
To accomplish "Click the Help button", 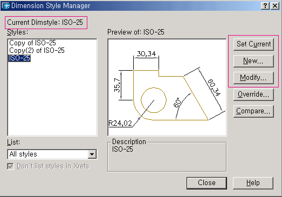I will pos(253,183).
